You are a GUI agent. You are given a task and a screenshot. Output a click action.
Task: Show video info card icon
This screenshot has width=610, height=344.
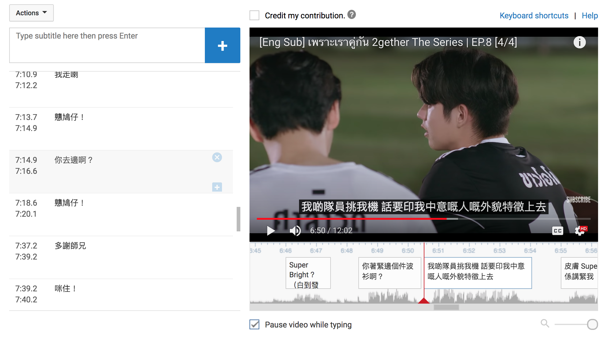(x=579, y=42)
